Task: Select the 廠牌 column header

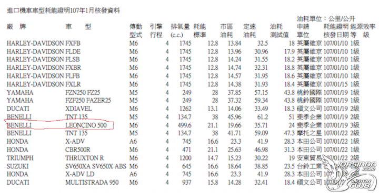Action: (16, 27)
